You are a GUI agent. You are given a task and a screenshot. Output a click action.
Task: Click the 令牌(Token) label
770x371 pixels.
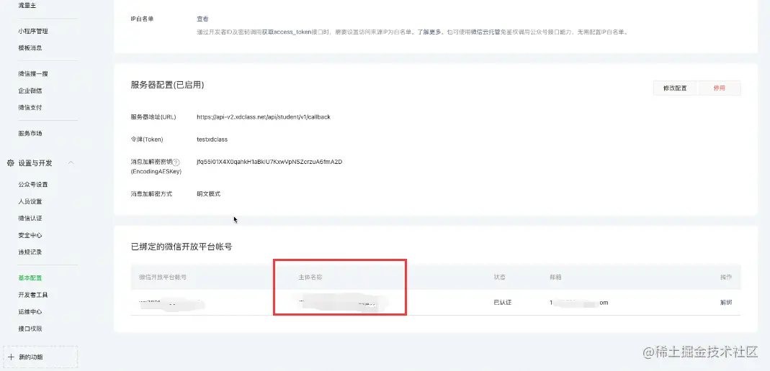pos(147,139)
